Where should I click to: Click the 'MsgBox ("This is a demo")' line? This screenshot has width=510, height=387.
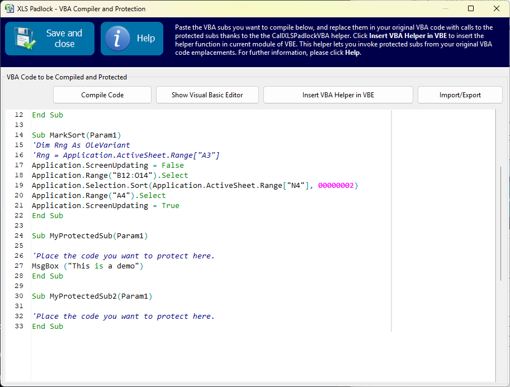tap(87, 266)
